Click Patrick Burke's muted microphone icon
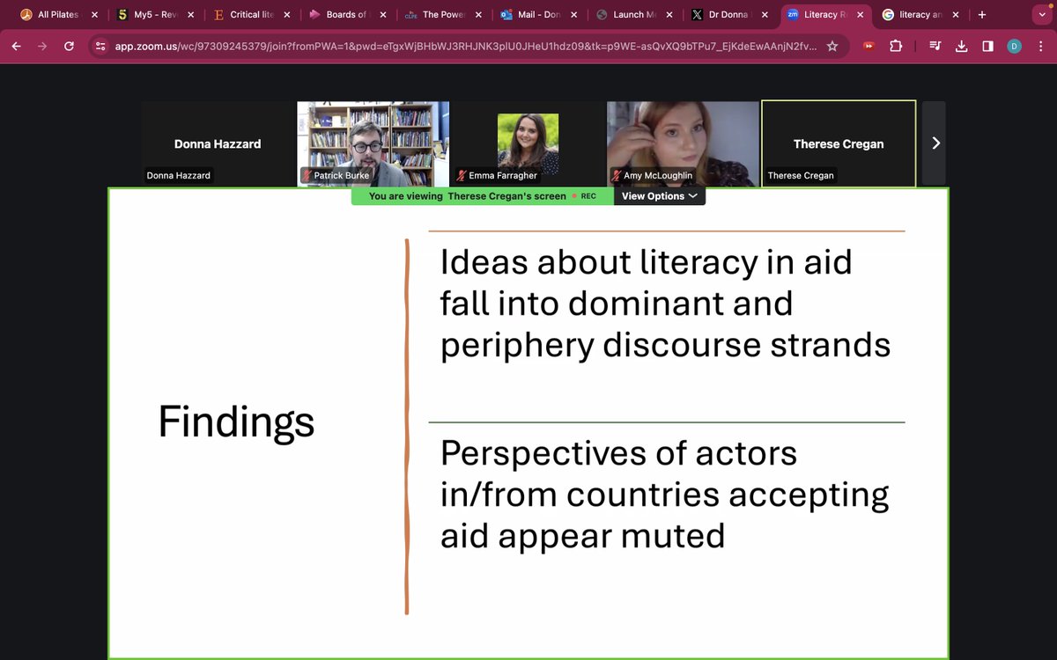This screenshot has height=660, width=1057. click(307, 175)
